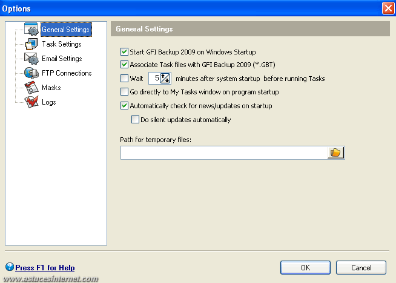
Task: Browse for temporary files folder
Action: [x=335, y=152]
